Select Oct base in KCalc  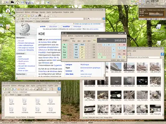[x=84, y=41]
